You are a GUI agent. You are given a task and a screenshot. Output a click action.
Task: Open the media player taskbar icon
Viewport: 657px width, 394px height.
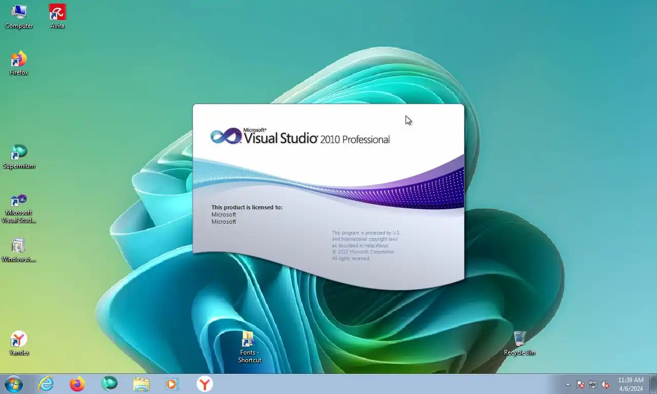coord(172,384)
